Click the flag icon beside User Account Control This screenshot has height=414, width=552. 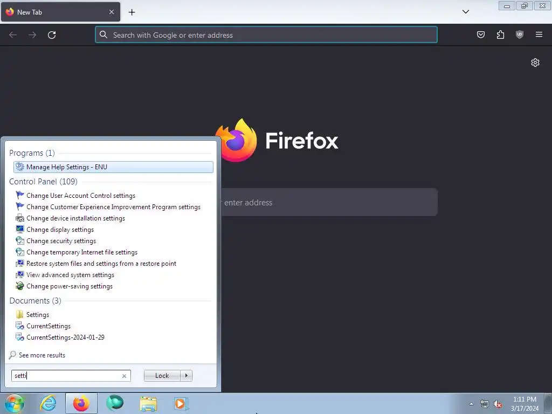tap(20, 195)
